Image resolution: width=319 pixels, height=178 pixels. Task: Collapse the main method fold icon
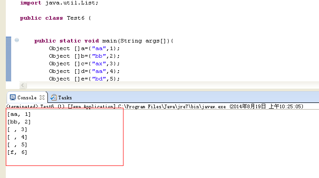[x=17, y=40]
